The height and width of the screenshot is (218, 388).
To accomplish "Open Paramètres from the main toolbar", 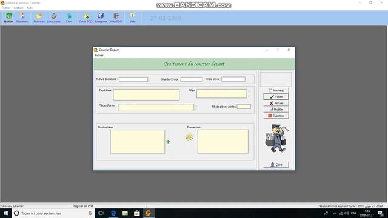I will 22,18.
